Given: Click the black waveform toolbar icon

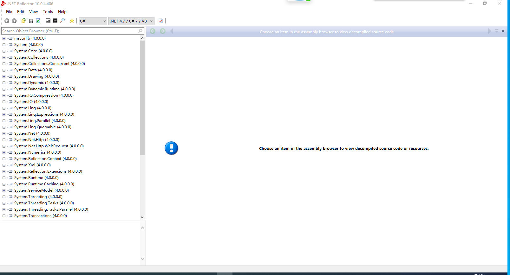Looking at the screenshot, I should pyautogui.click(x=55, y=21).
